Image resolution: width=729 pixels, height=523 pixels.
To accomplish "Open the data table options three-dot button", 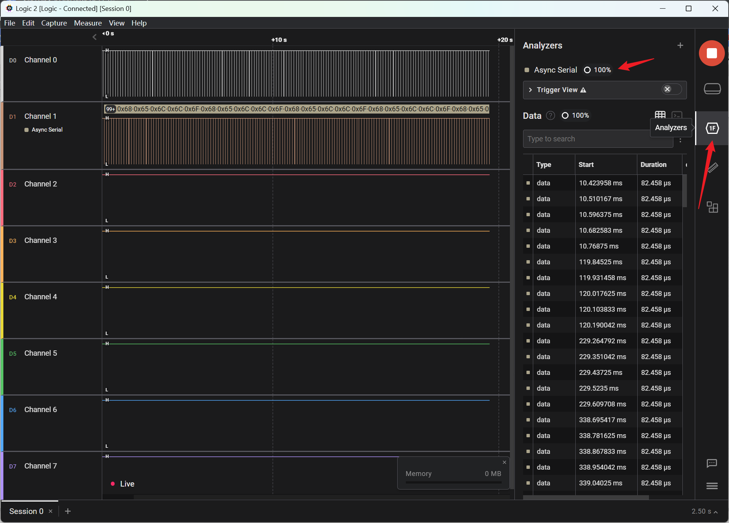I will [680, 140].
